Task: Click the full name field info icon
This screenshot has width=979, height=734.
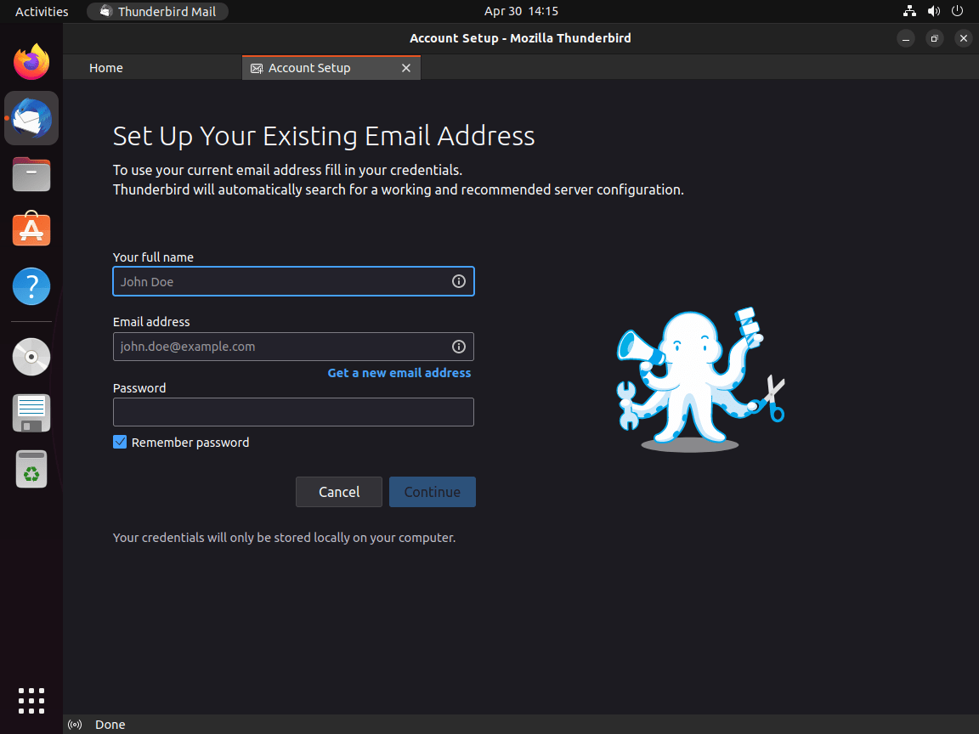Action: coord(458,281)
